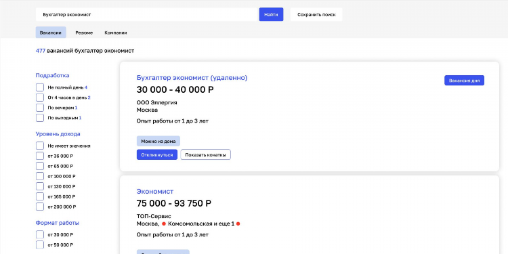This screenshot has height=254, width=508.
Task: Click the red metro dot after 'еще 1'
Action: tap(238, 224)
